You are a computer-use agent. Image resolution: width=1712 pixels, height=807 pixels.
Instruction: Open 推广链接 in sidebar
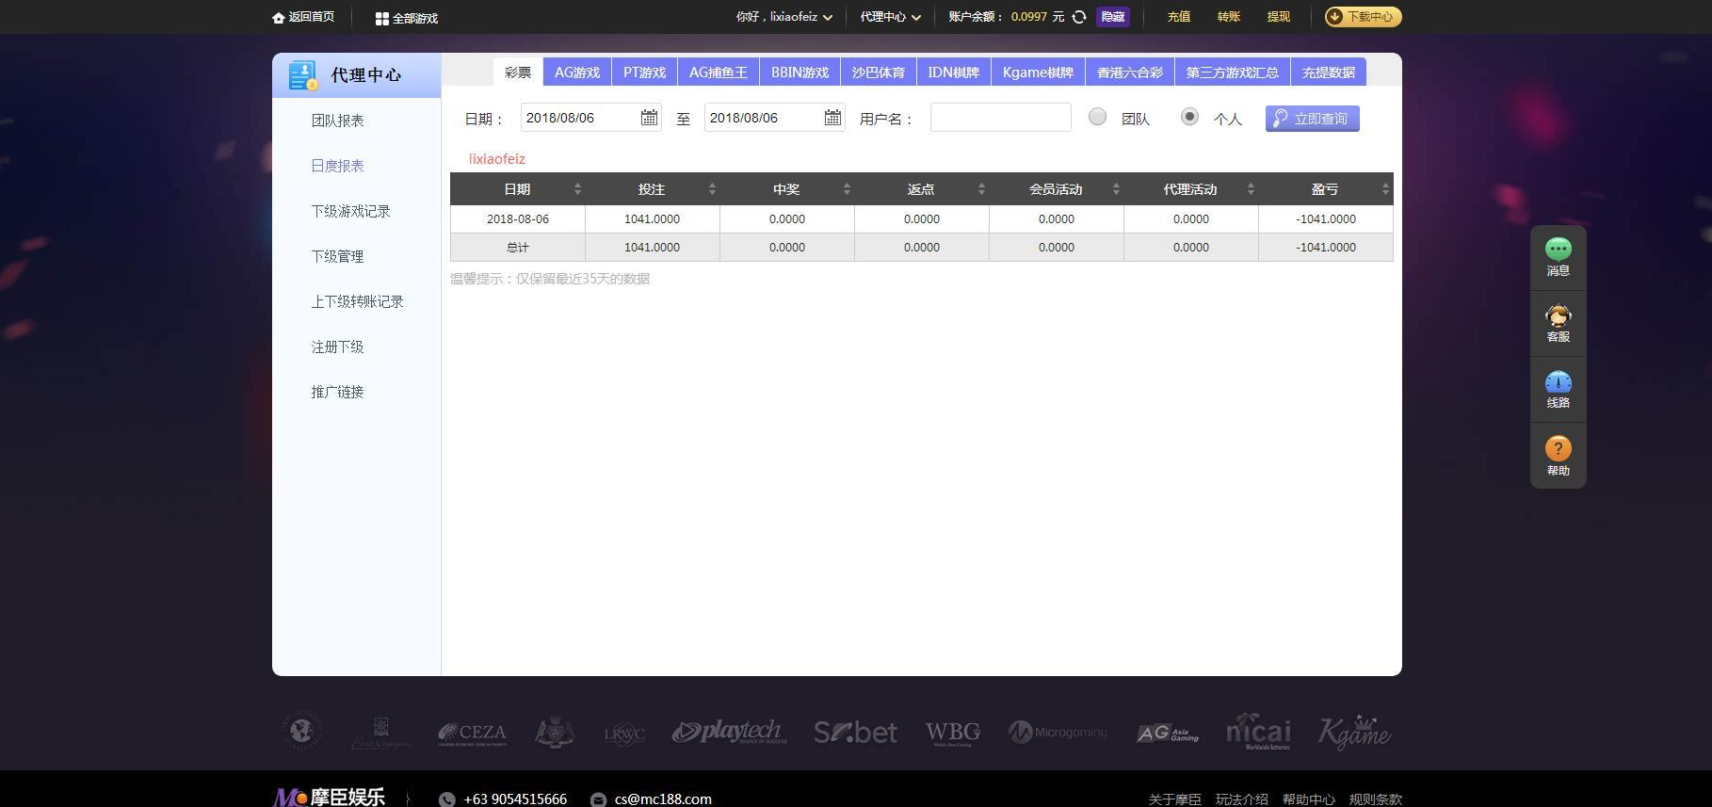coord(337,392)
